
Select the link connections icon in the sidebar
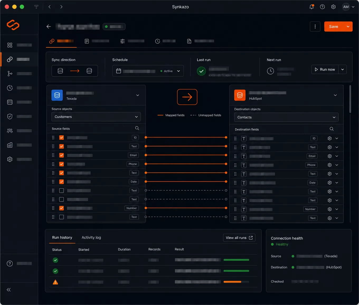click(10, 59)
